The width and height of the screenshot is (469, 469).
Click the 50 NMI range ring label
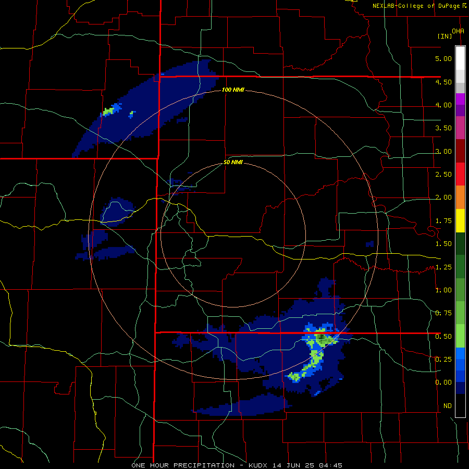233,163
